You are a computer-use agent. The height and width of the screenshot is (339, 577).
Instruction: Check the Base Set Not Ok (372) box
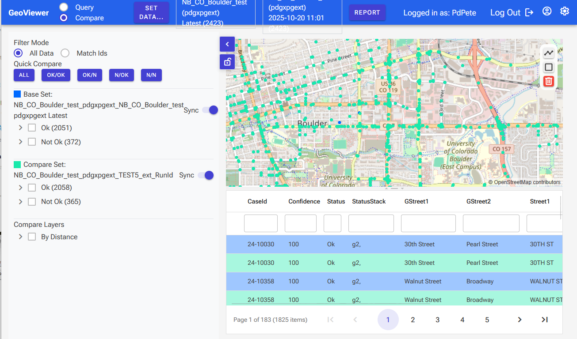click(x=32, y=142)
